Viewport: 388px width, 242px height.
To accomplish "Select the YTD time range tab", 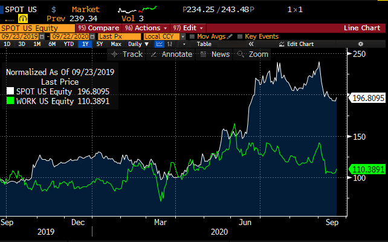I will tap(68, 44).
